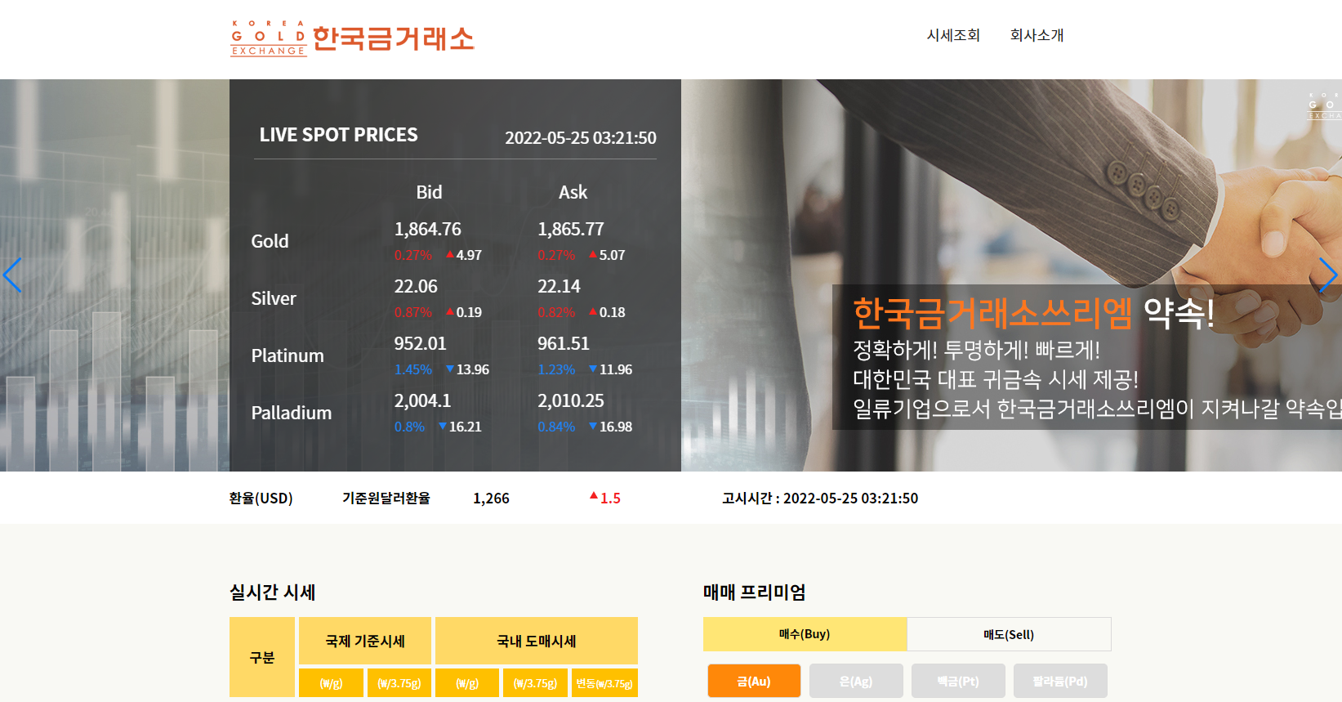Click the Gold row label
Screen dimensions: 1342x702
[x=270, y=241]
